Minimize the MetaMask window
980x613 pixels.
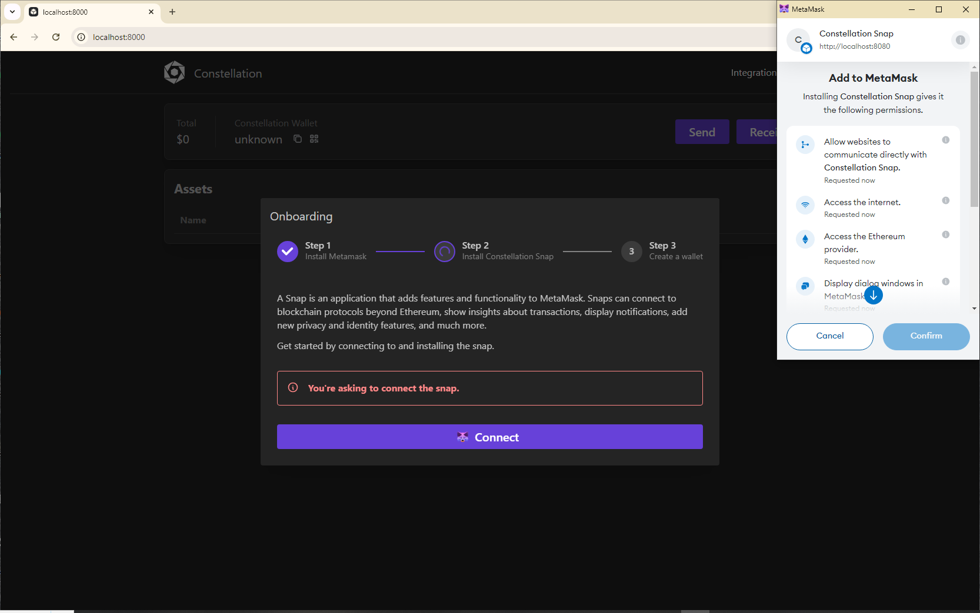[912, 9]
